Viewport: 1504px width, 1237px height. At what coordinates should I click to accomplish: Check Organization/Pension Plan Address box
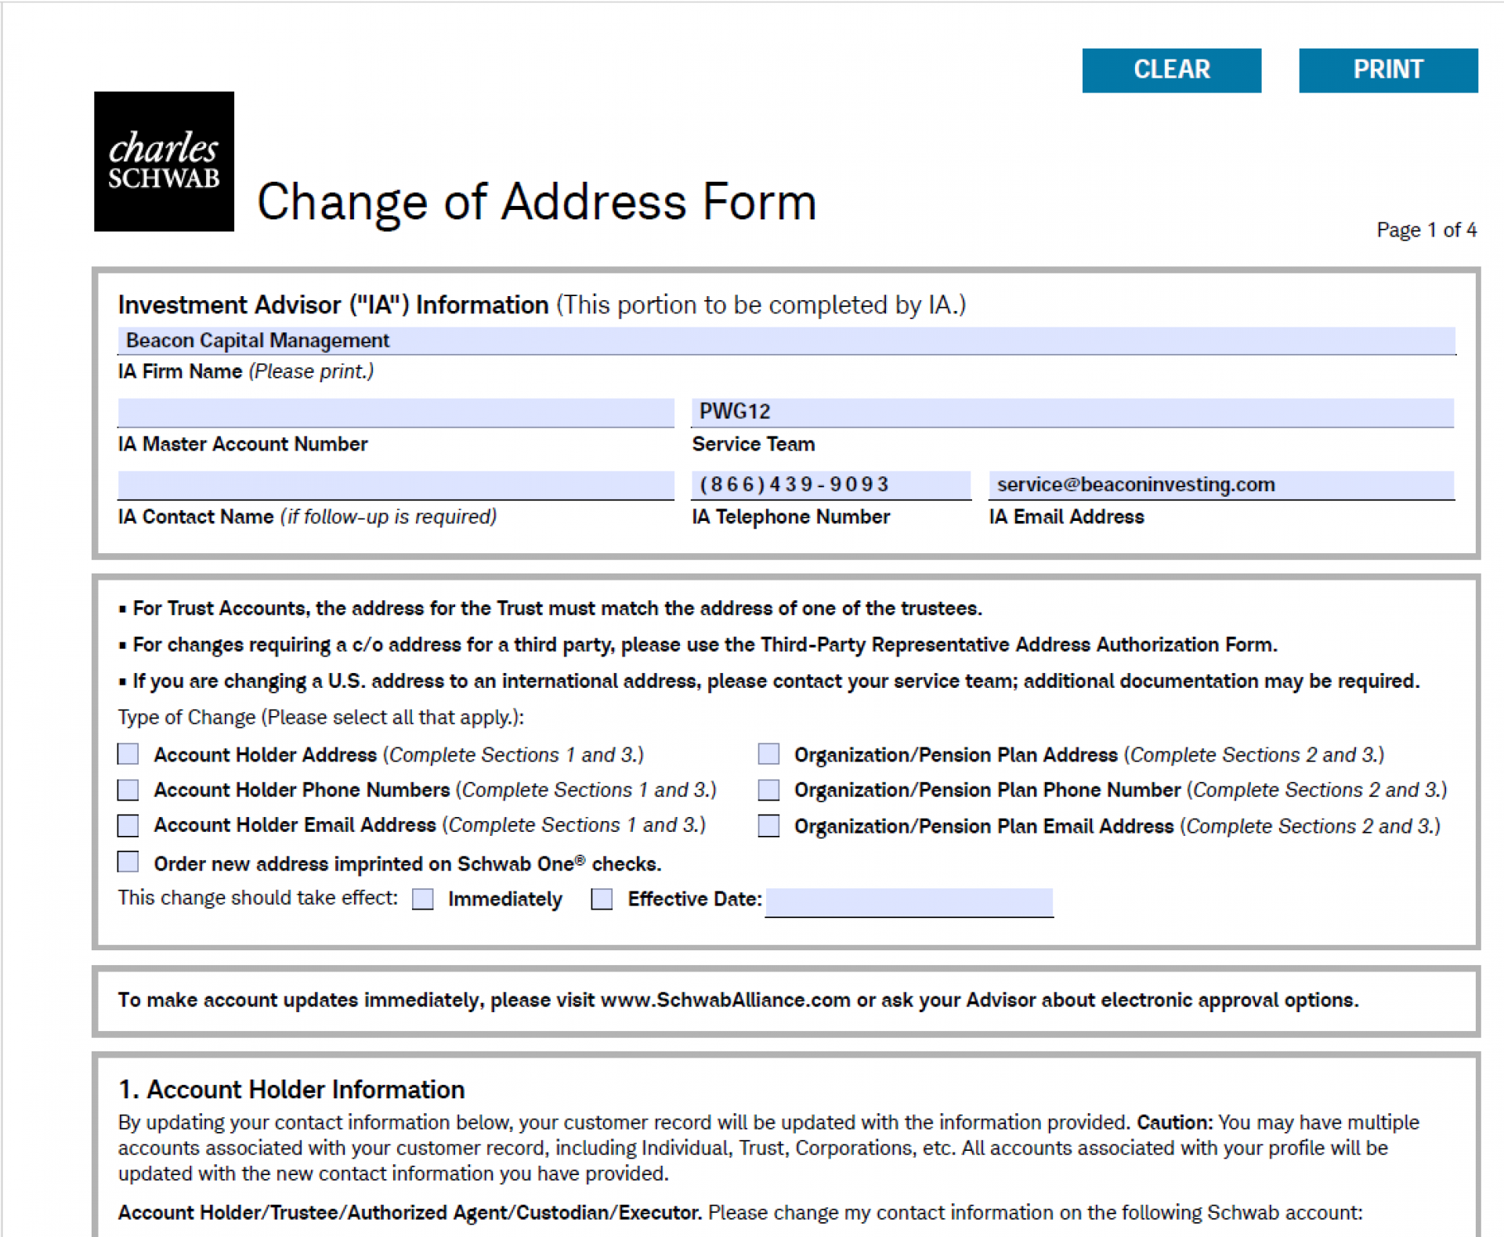tap(768, 754)
